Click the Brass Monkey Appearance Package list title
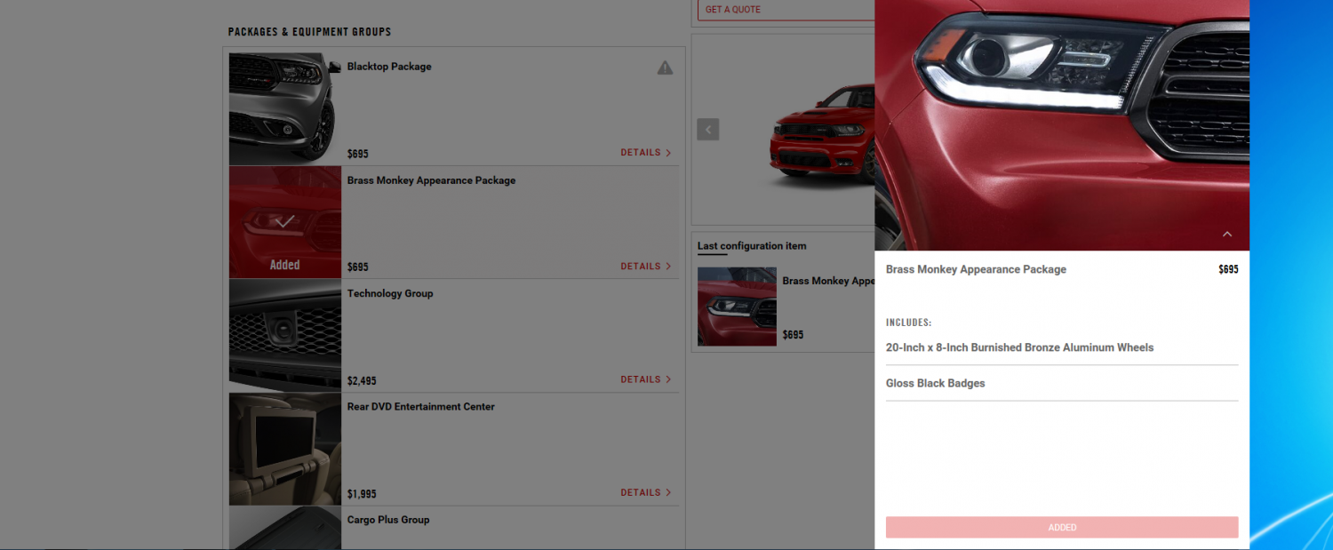This screenshot has width=1333, height=550. 431,180
